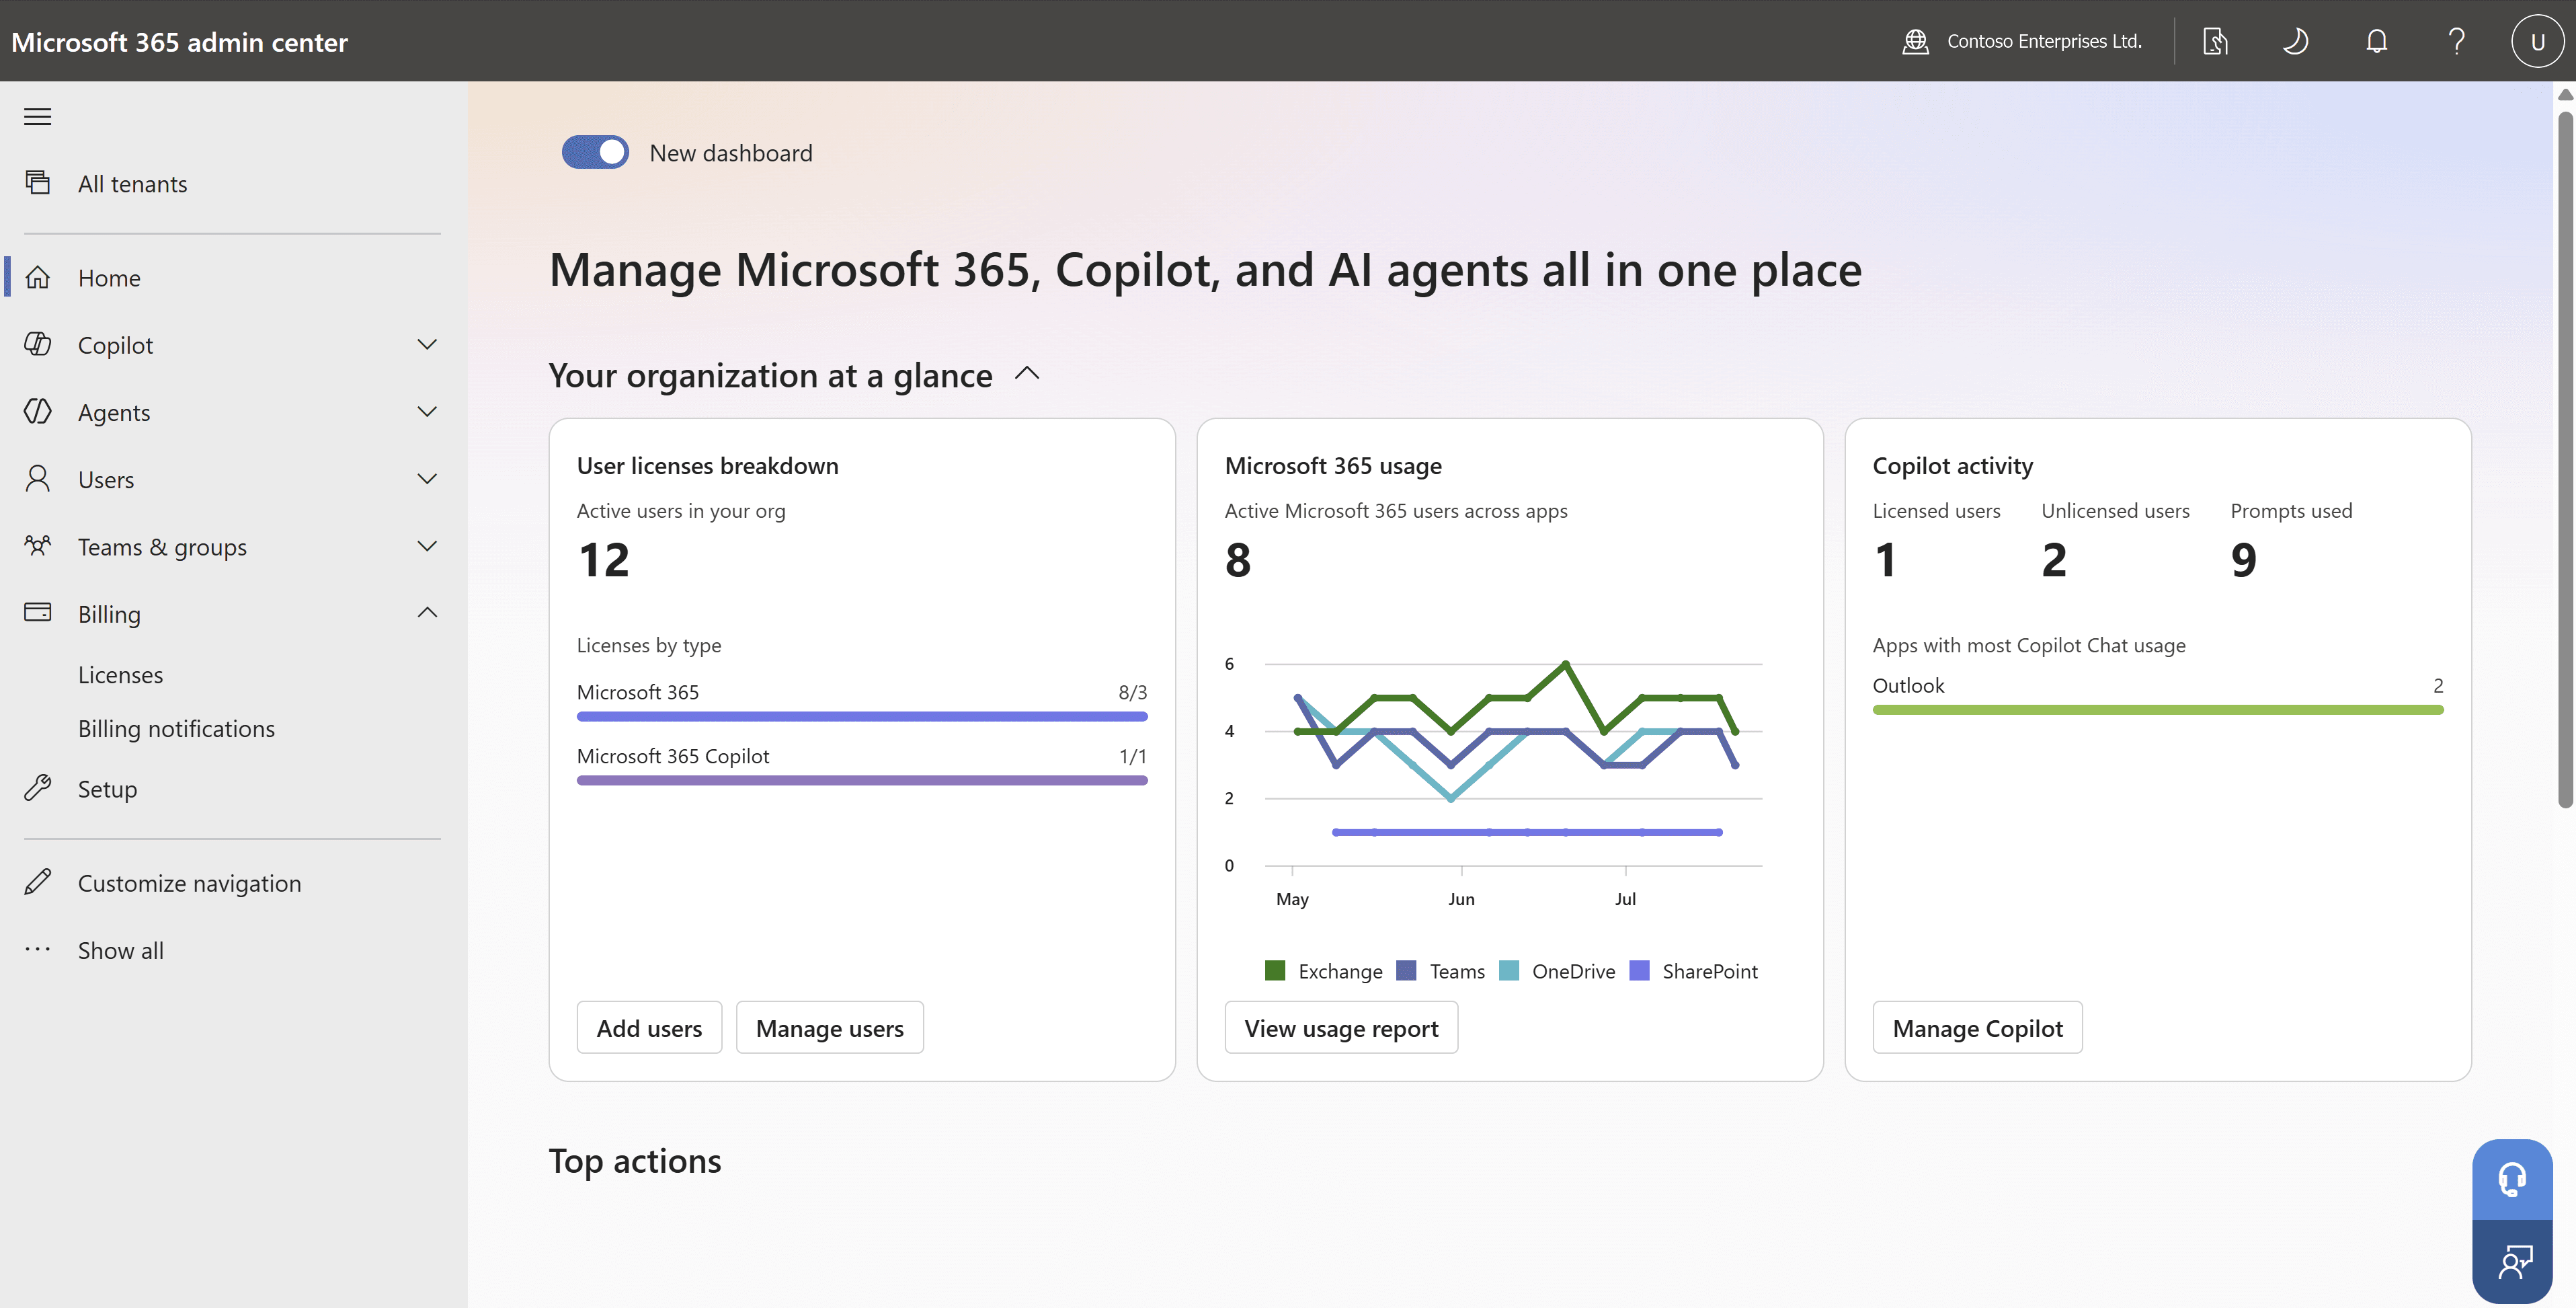Click the Prompts used value 9
The image size is (2576, 1308).
(x=2244, y=560)
